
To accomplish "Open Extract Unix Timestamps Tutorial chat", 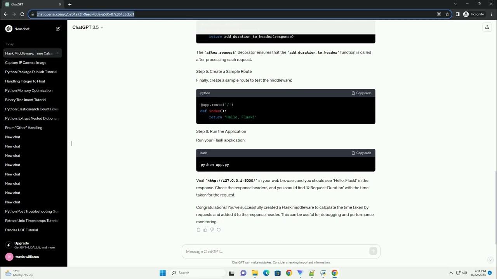I will click(33, 220).
